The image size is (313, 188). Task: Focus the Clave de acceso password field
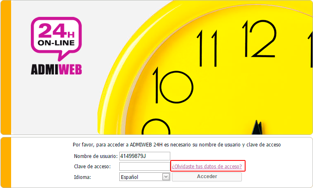click(144, 167)
